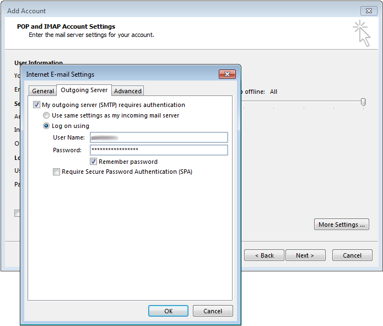The width and height of the screenshot is (383, 326).
Task: Open More Settings button
Action: tap(342, 225)
